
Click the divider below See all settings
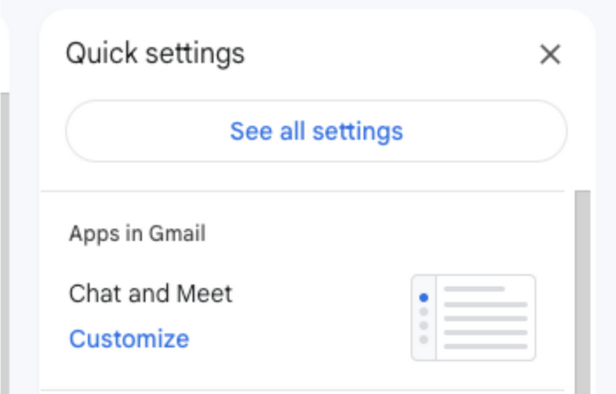pyautogui.click(x=303, y=191)
